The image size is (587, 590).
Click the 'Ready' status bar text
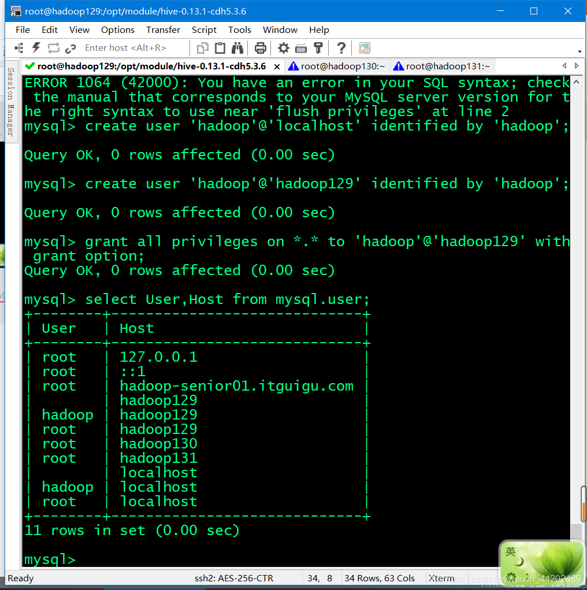click(21, 578)
